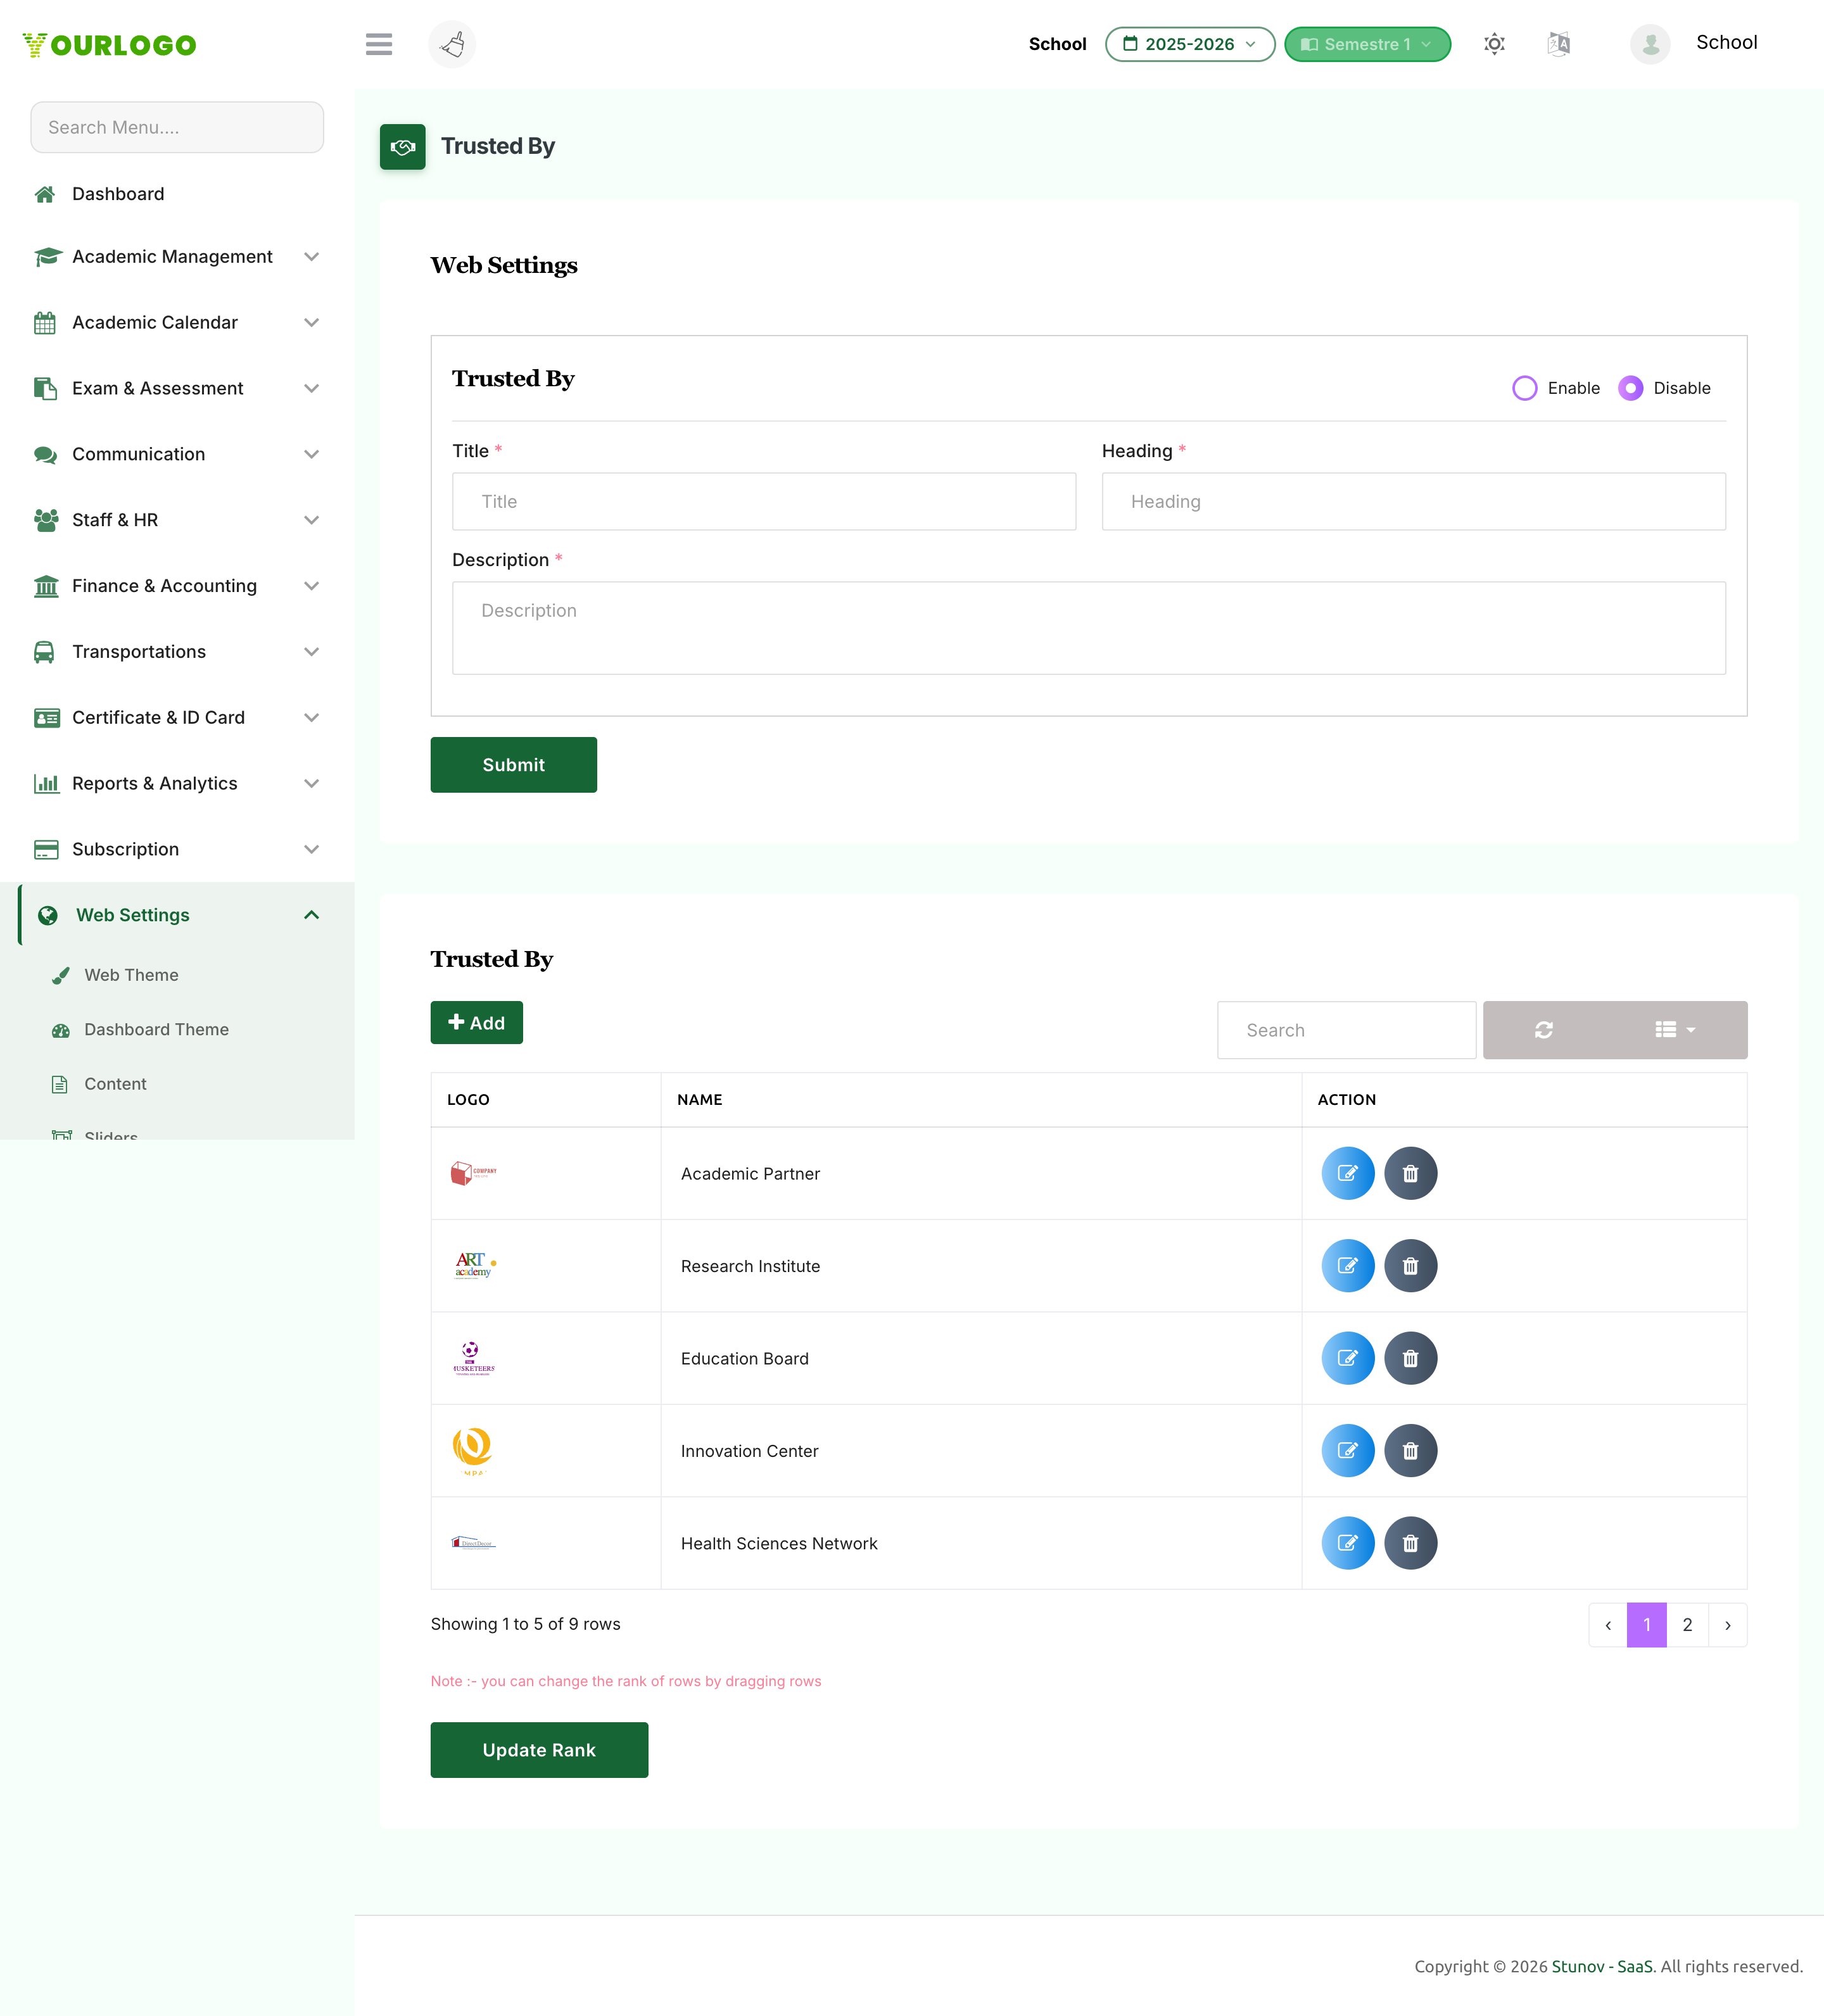Click the user avatar icon
This screenshot has width=1824, height=2016.
(1650, 44)
